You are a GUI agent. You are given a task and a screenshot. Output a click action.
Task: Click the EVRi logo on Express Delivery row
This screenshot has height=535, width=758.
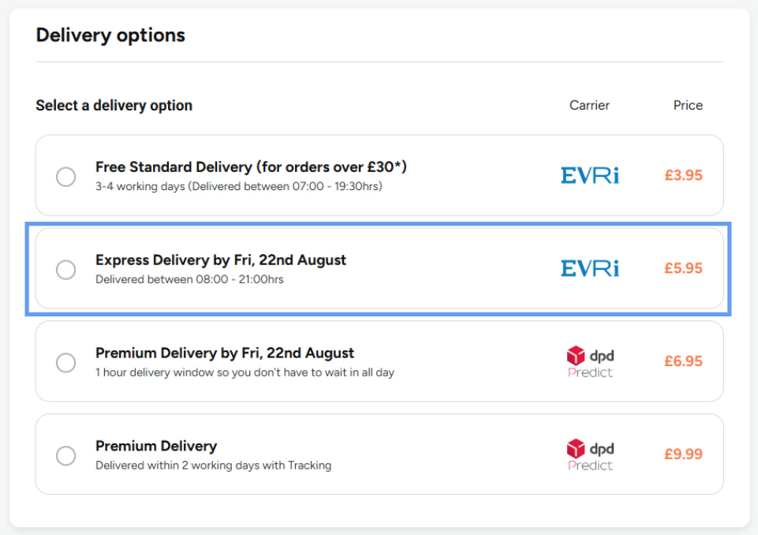pyautogui.click(x=588, y=268)
